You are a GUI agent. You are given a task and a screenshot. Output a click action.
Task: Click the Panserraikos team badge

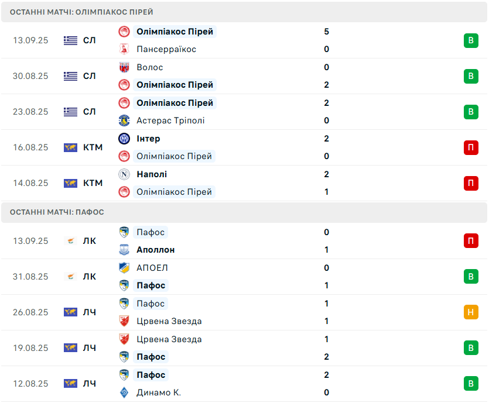tap(124, 49)
